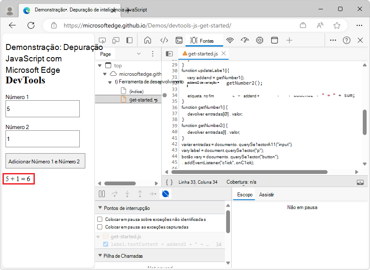Image resolution: width=370 pixels, height=270 pixels.
Task: Open the Performance panel gauge icon
Action: [244, 41]
